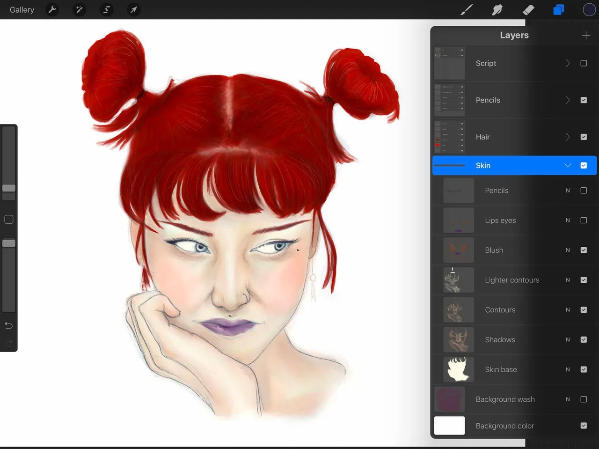Tap the redo arrow in sidebar

[8, 344]
